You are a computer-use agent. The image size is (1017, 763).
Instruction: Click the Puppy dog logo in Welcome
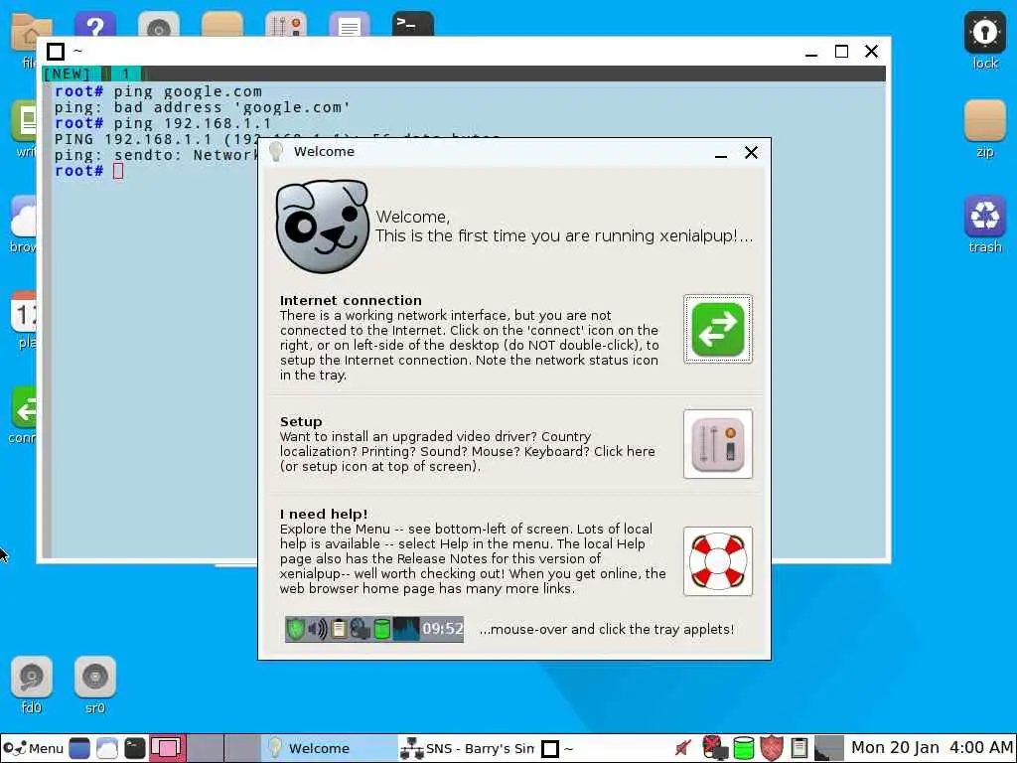(x=323, y=226)
